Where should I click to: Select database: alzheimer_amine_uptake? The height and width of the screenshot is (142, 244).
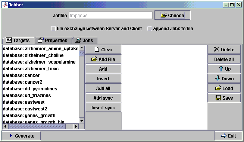(41, 49)
